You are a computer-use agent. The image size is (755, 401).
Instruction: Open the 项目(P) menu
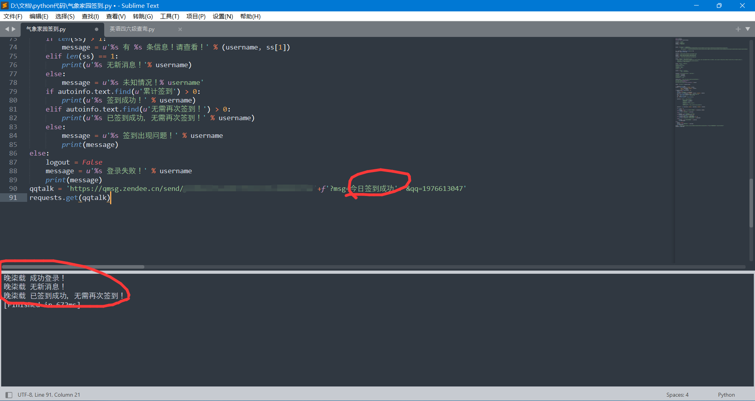[196, 16]
